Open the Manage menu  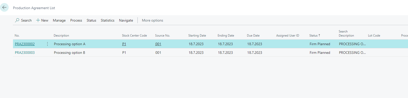pos(59,20)
